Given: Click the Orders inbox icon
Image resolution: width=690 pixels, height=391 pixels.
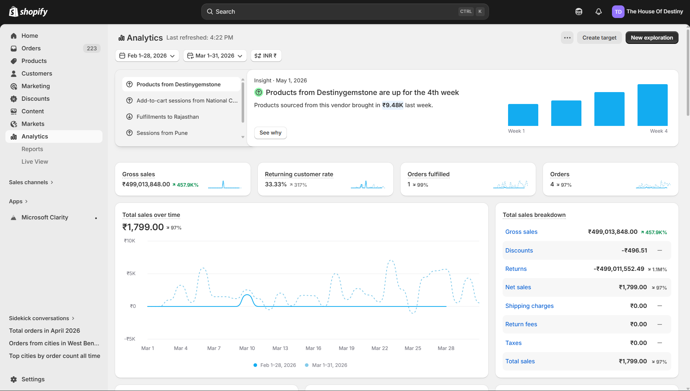Looking at the screenshot, I should tap(14, 48).
